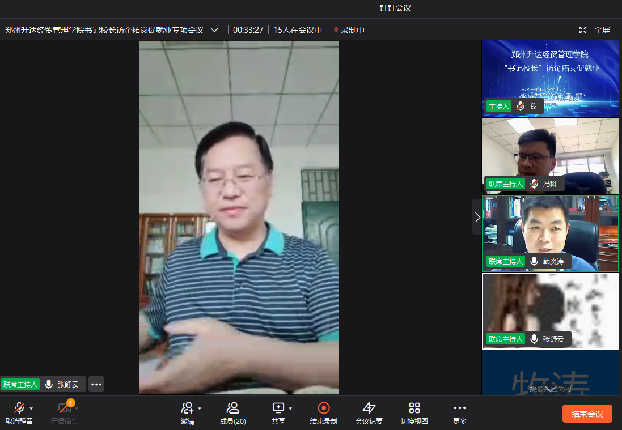Click the 邀请 invite icon
622x430 pixels.
pyautogui.click(x=187, y=408)
